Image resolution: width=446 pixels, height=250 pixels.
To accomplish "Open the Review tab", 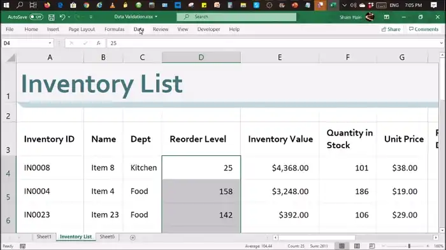I will tap(161, 29).
